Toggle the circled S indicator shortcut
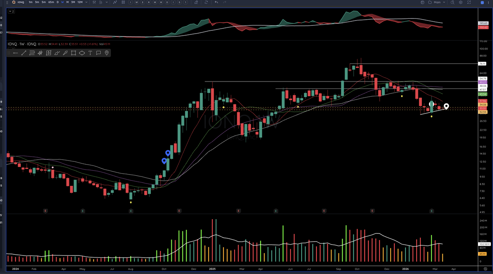This screenshot has height=274, width=493. [x=180, y=2]
